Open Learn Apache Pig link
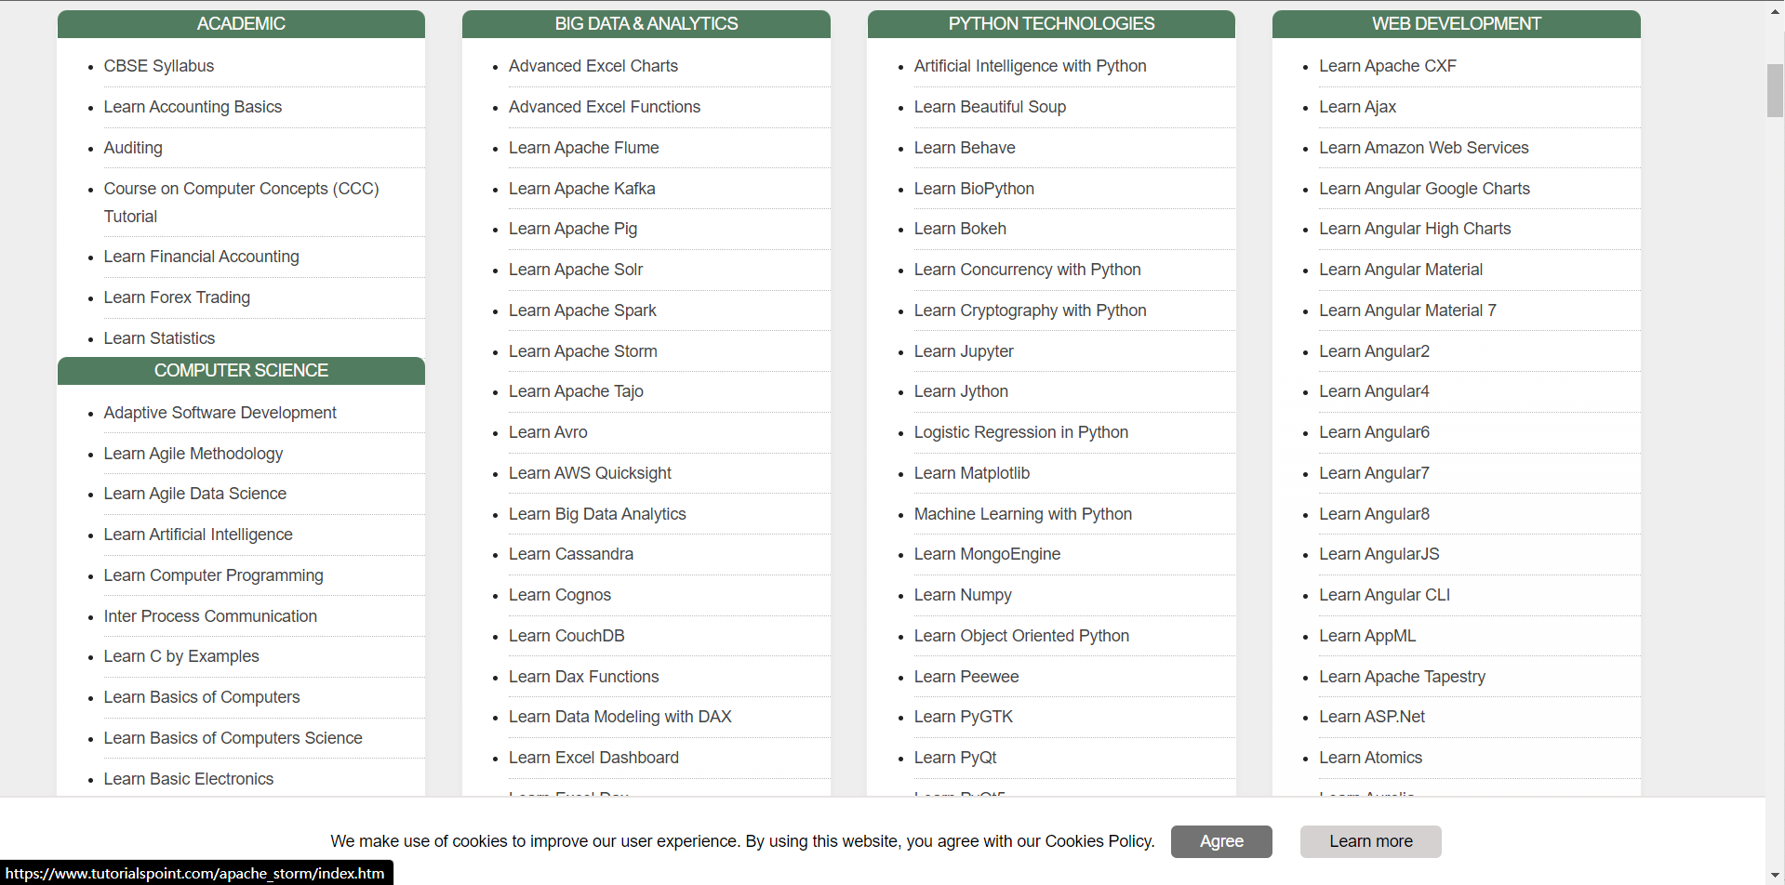This screenshot has height=885, width=1785. coord(573,229)
